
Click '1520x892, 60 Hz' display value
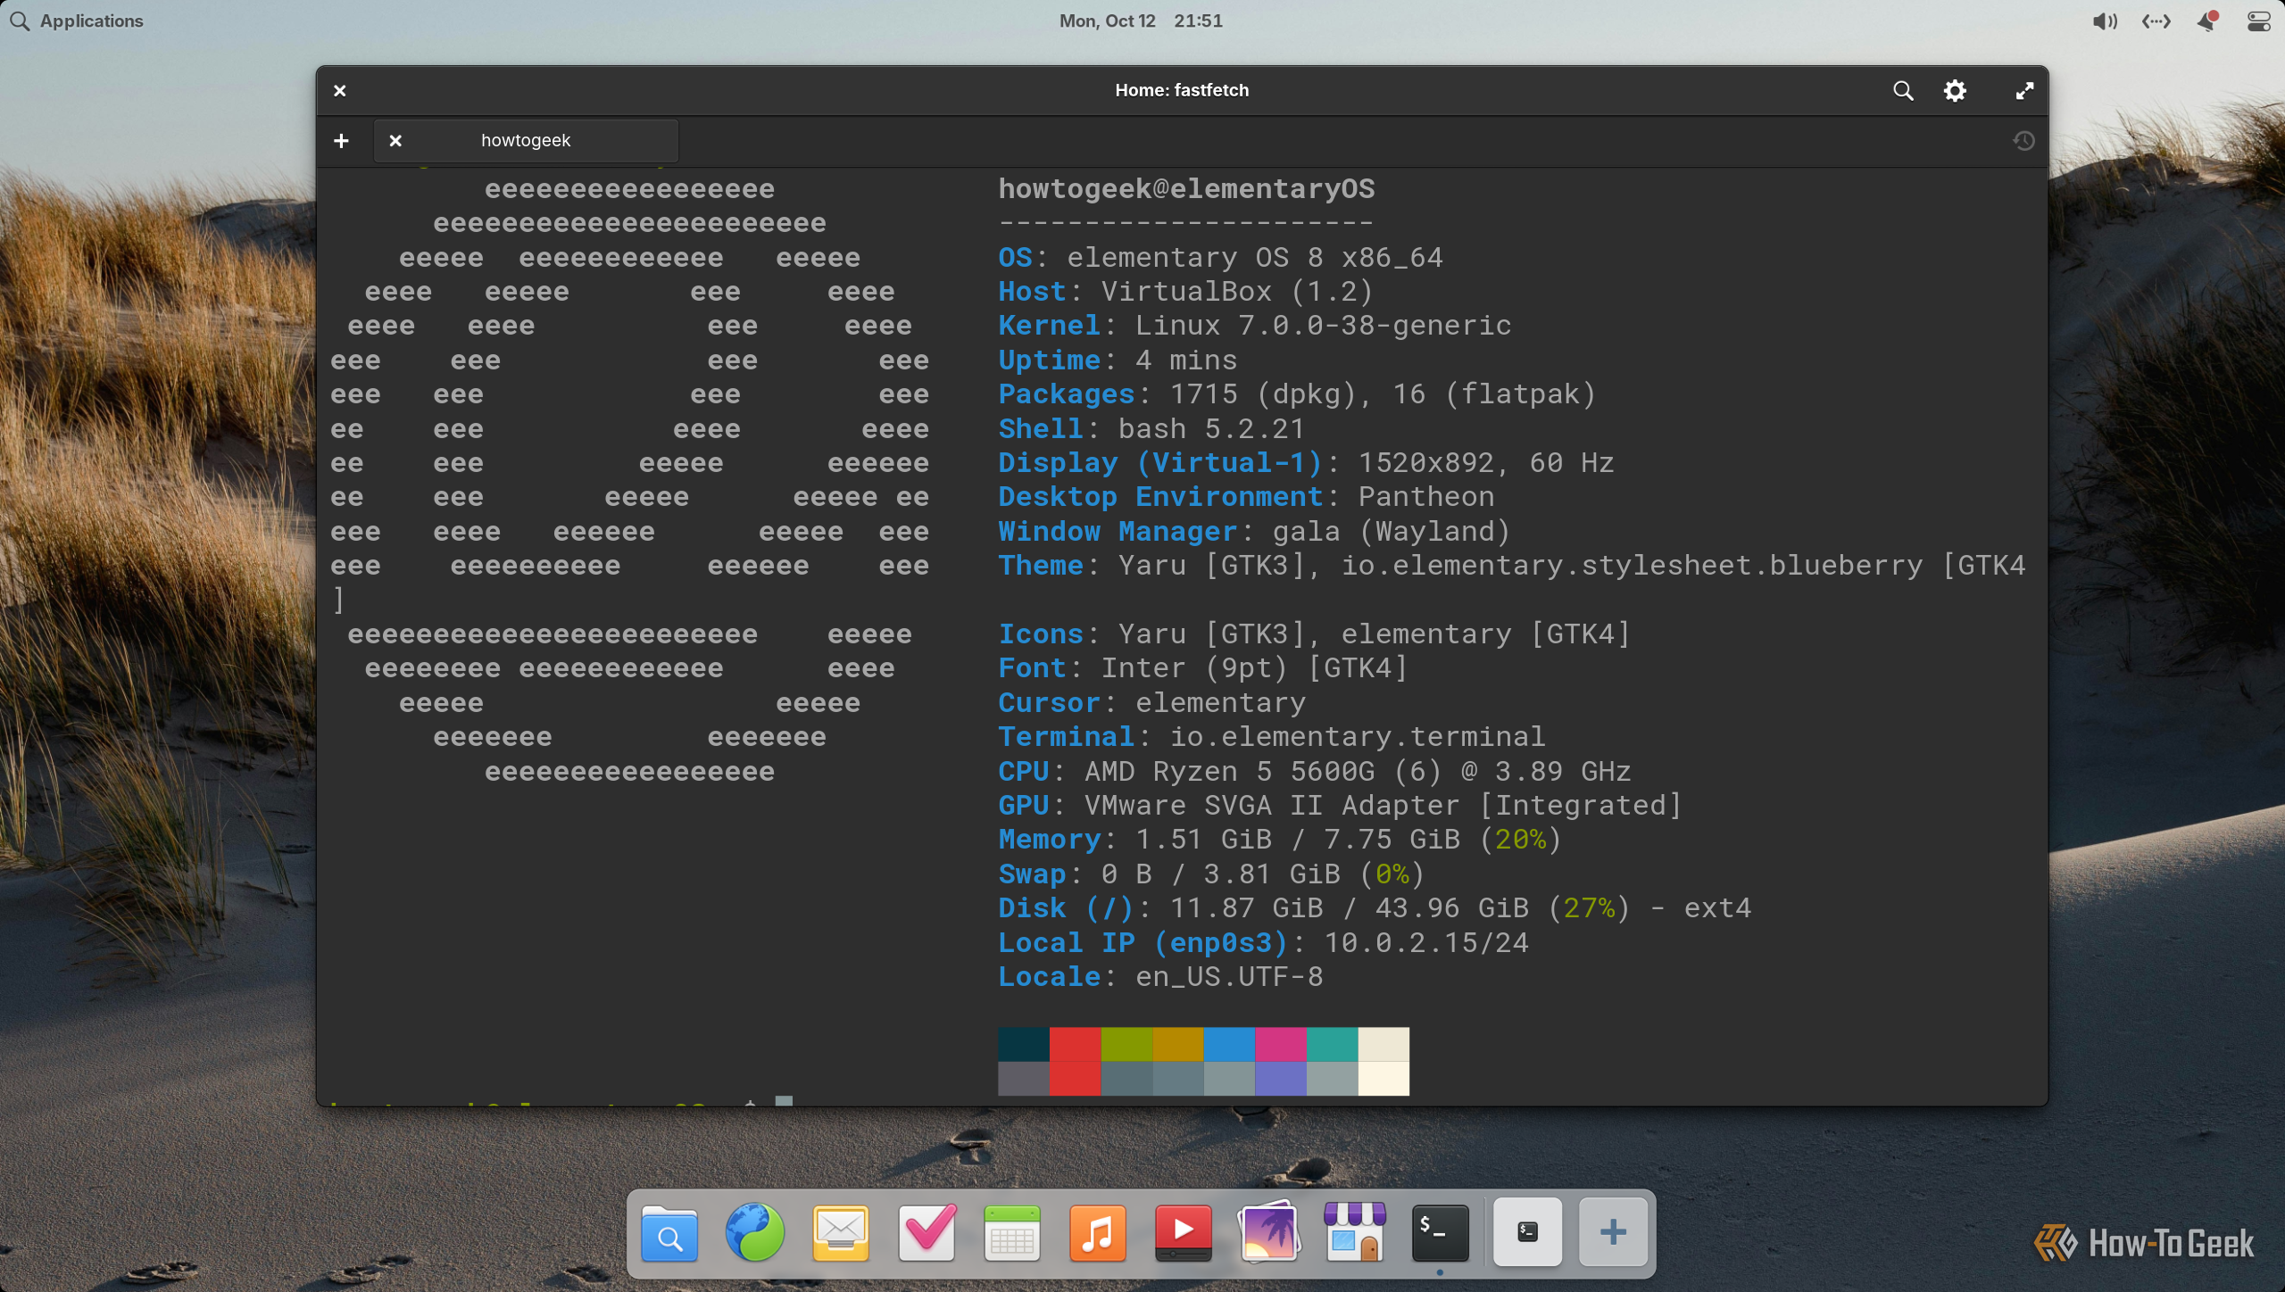[1486, 463]
